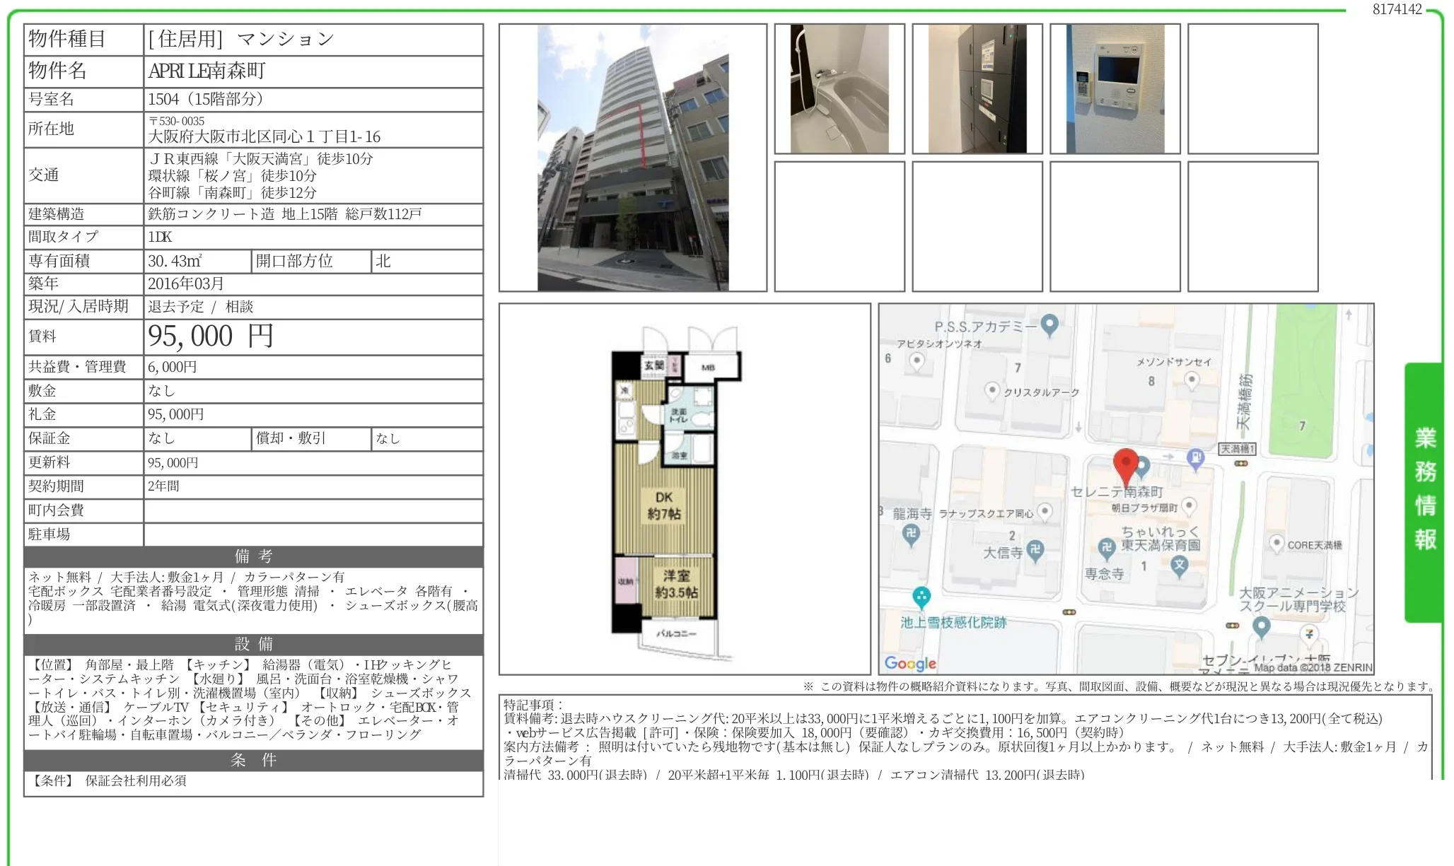Select the traffic light icon at 天満橋1 intersection
This screenshot has width=1454, height=866.
tap(1240, 462)
